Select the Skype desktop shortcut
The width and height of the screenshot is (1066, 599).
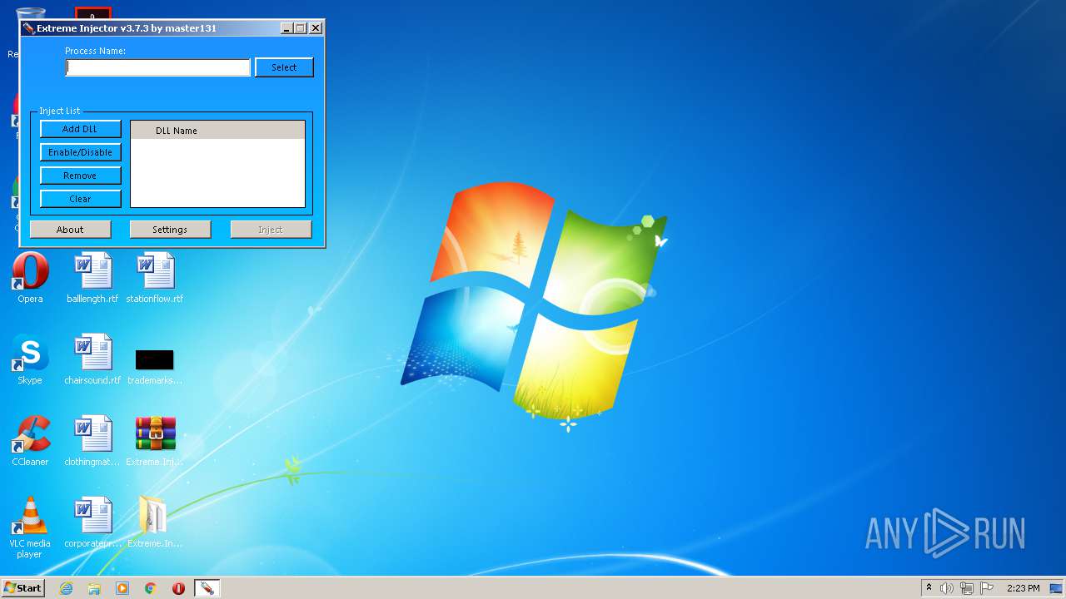click(30, 359)
